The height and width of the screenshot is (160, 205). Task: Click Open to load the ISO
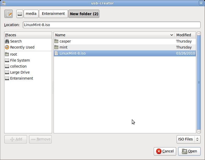[x=189, y=151]
